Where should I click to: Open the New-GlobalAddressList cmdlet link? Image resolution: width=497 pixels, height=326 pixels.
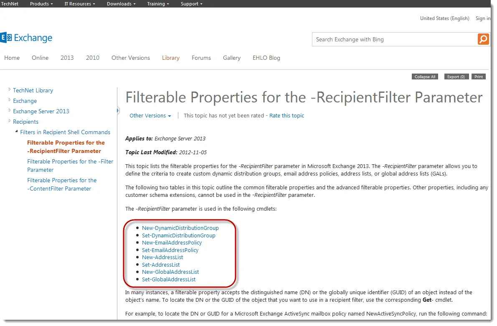coord(170,272)
